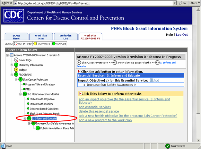Expand the Statutory Information tree node
Image resolution: width=201 pixels, height=149 pixels.
12,65
